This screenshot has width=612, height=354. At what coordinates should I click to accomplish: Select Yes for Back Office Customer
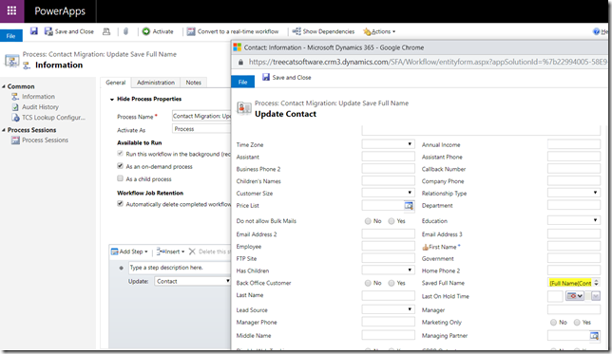pos(392,283)
